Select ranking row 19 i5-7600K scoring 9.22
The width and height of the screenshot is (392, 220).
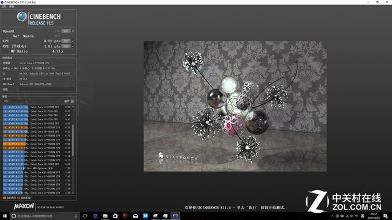pyautogui.click(x=37, y=132)
